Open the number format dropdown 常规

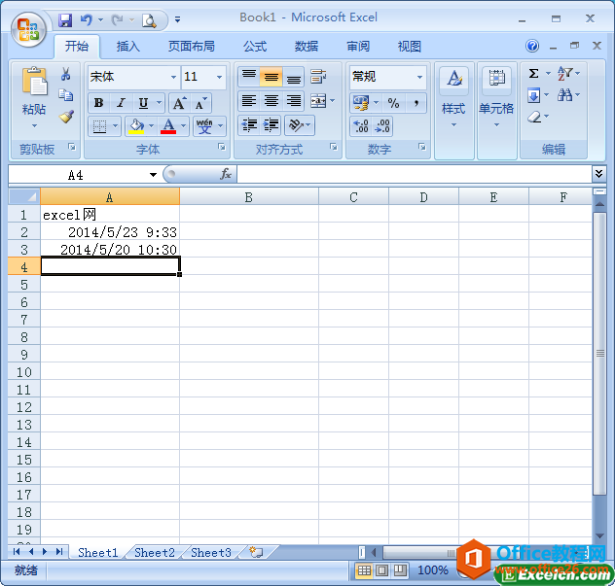pos(419,77)
